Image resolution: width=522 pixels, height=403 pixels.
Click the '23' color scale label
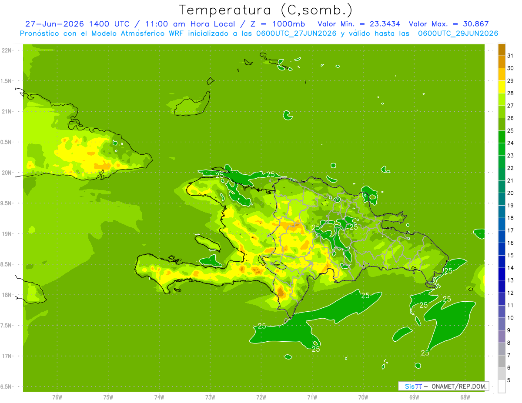(x=511, y=156)
